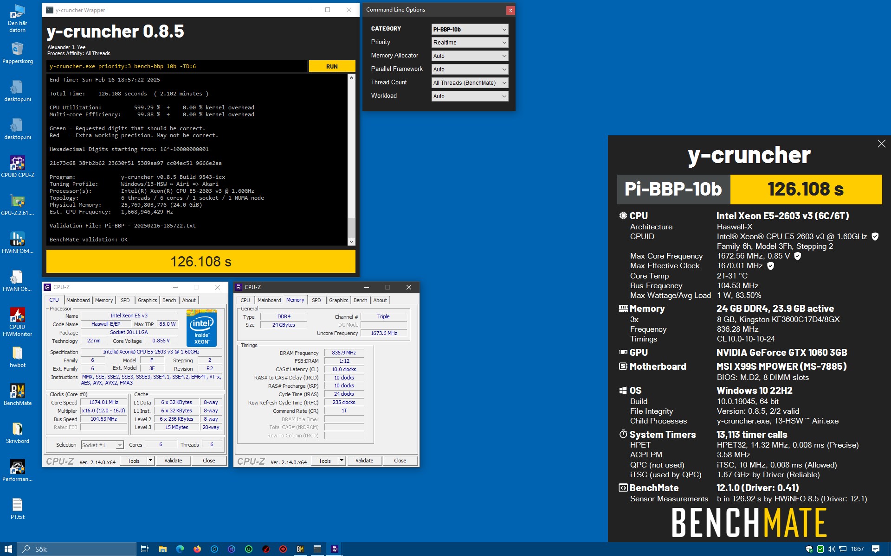Open the CPUID CPU-Z desktop icon

pos(18,167)
